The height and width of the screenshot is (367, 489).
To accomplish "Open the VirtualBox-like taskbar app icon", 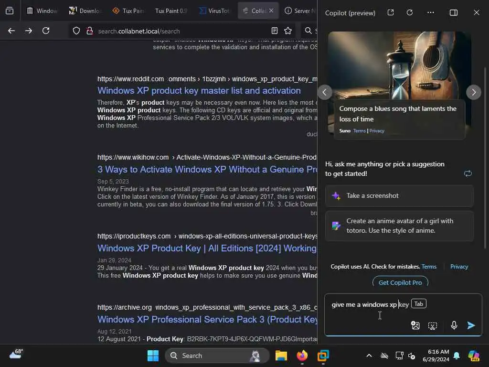I will pos(323,356).
